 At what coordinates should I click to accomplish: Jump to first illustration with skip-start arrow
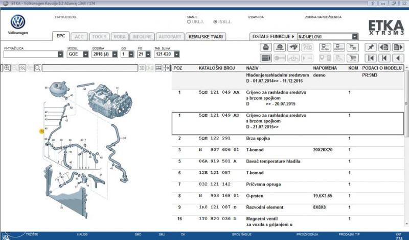tap(370, 58)
